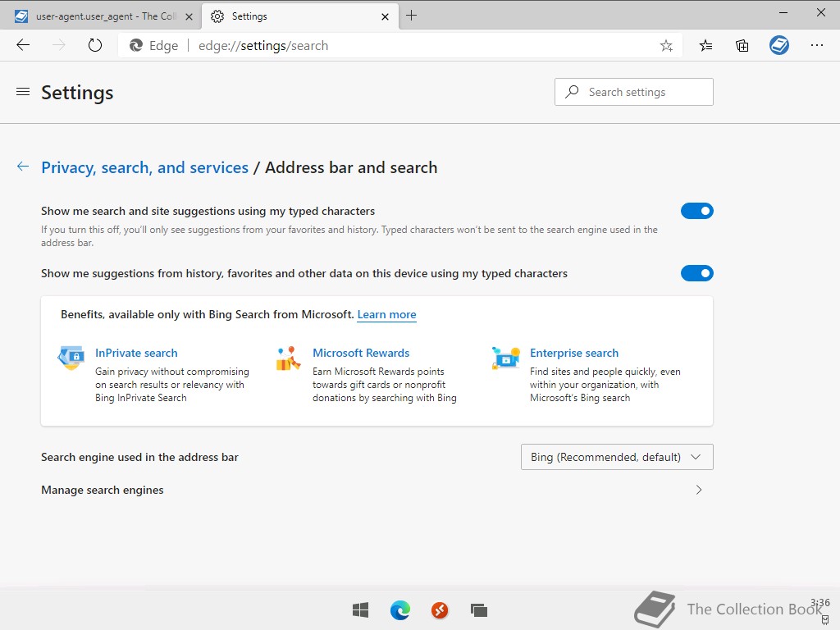Focus the Search settings input field

(634, 92)
